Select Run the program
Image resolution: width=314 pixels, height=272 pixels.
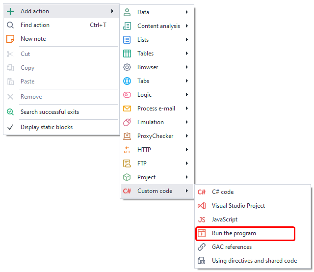[234, 233]
